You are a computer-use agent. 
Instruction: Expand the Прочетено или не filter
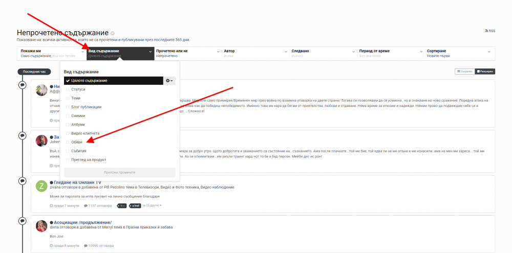(x=188, y=54)
